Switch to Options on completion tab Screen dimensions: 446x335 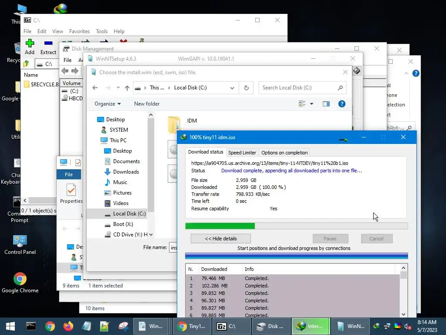(x=284, y=153)
